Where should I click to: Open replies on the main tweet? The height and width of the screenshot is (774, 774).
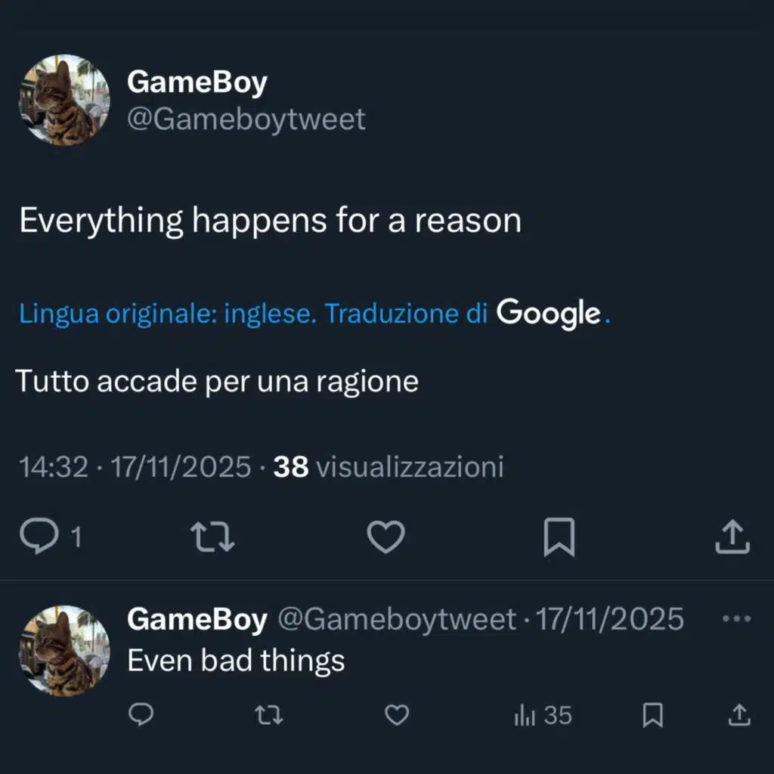pyautogui.click(x=39, y=536)
